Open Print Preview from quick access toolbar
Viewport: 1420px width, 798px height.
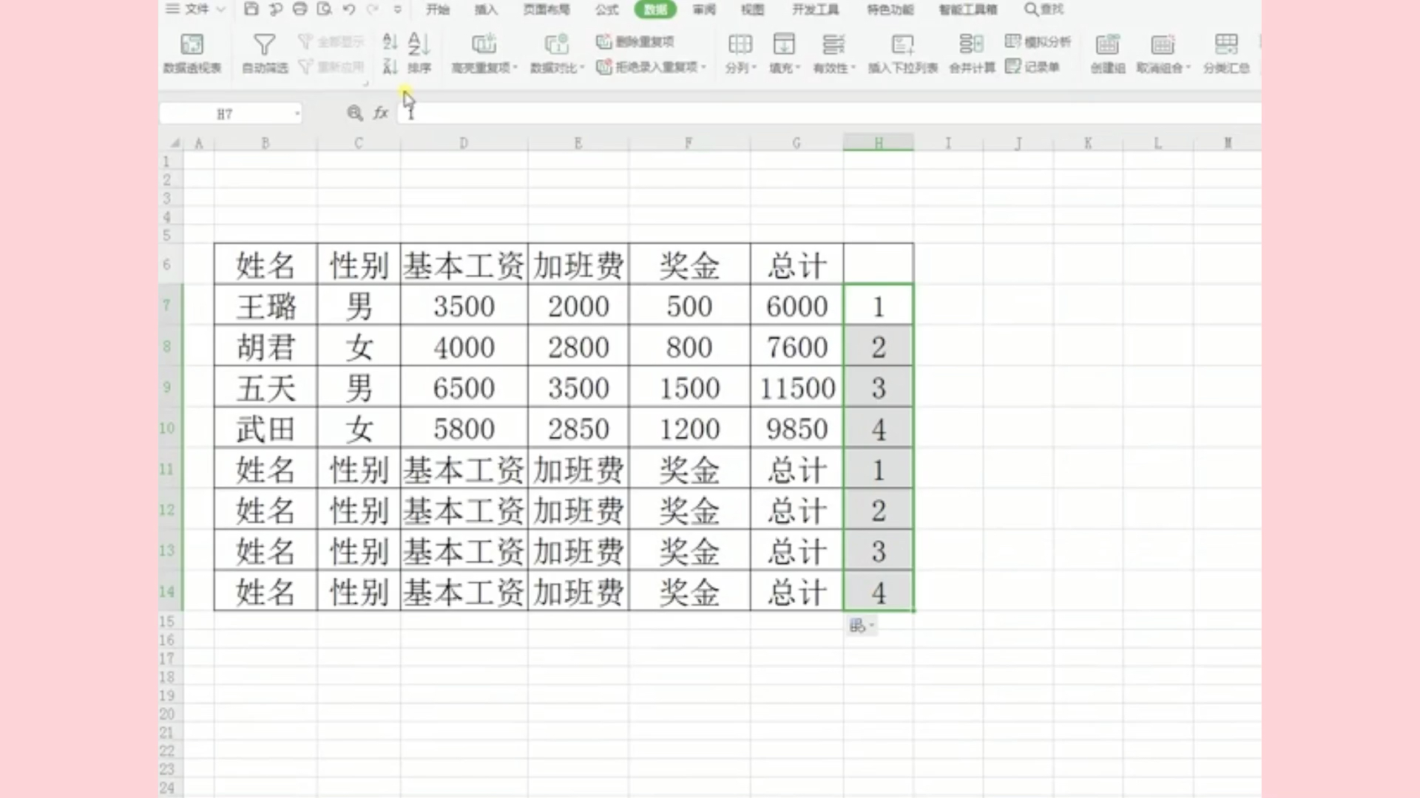pos(324,9)
